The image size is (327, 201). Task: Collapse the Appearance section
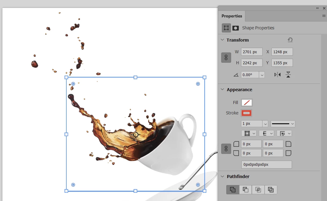(x=222, y=89)
